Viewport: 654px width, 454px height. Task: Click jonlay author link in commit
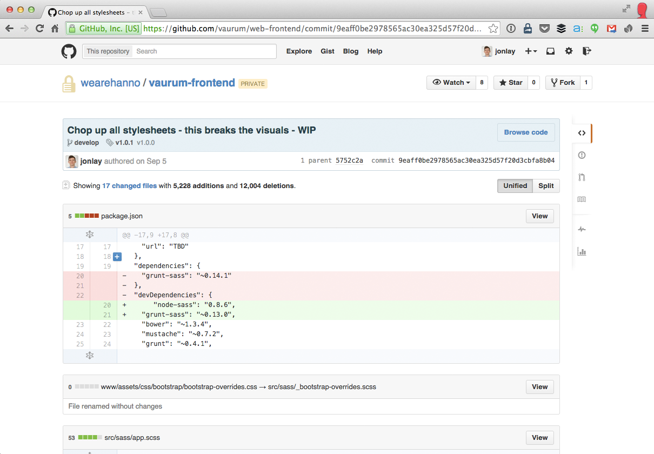(91, 161)
